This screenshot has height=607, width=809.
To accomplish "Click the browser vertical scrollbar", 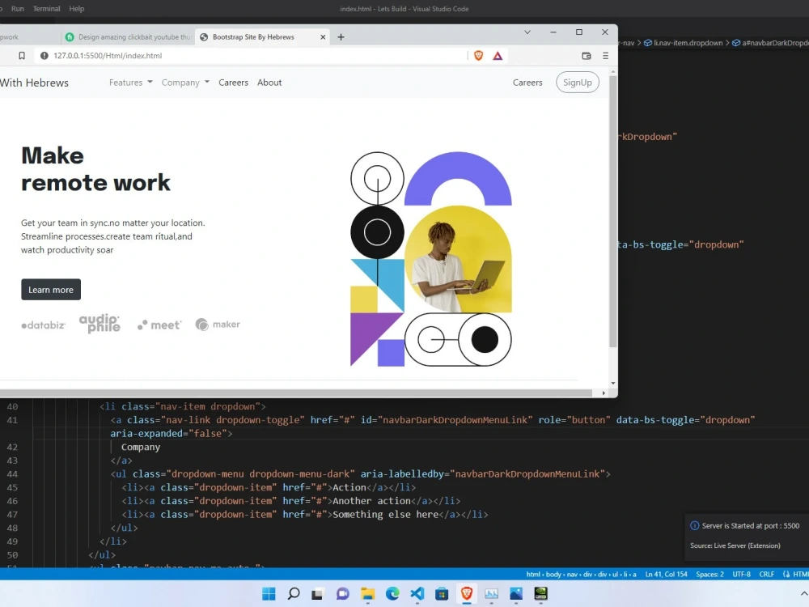I will coord(613,211).
